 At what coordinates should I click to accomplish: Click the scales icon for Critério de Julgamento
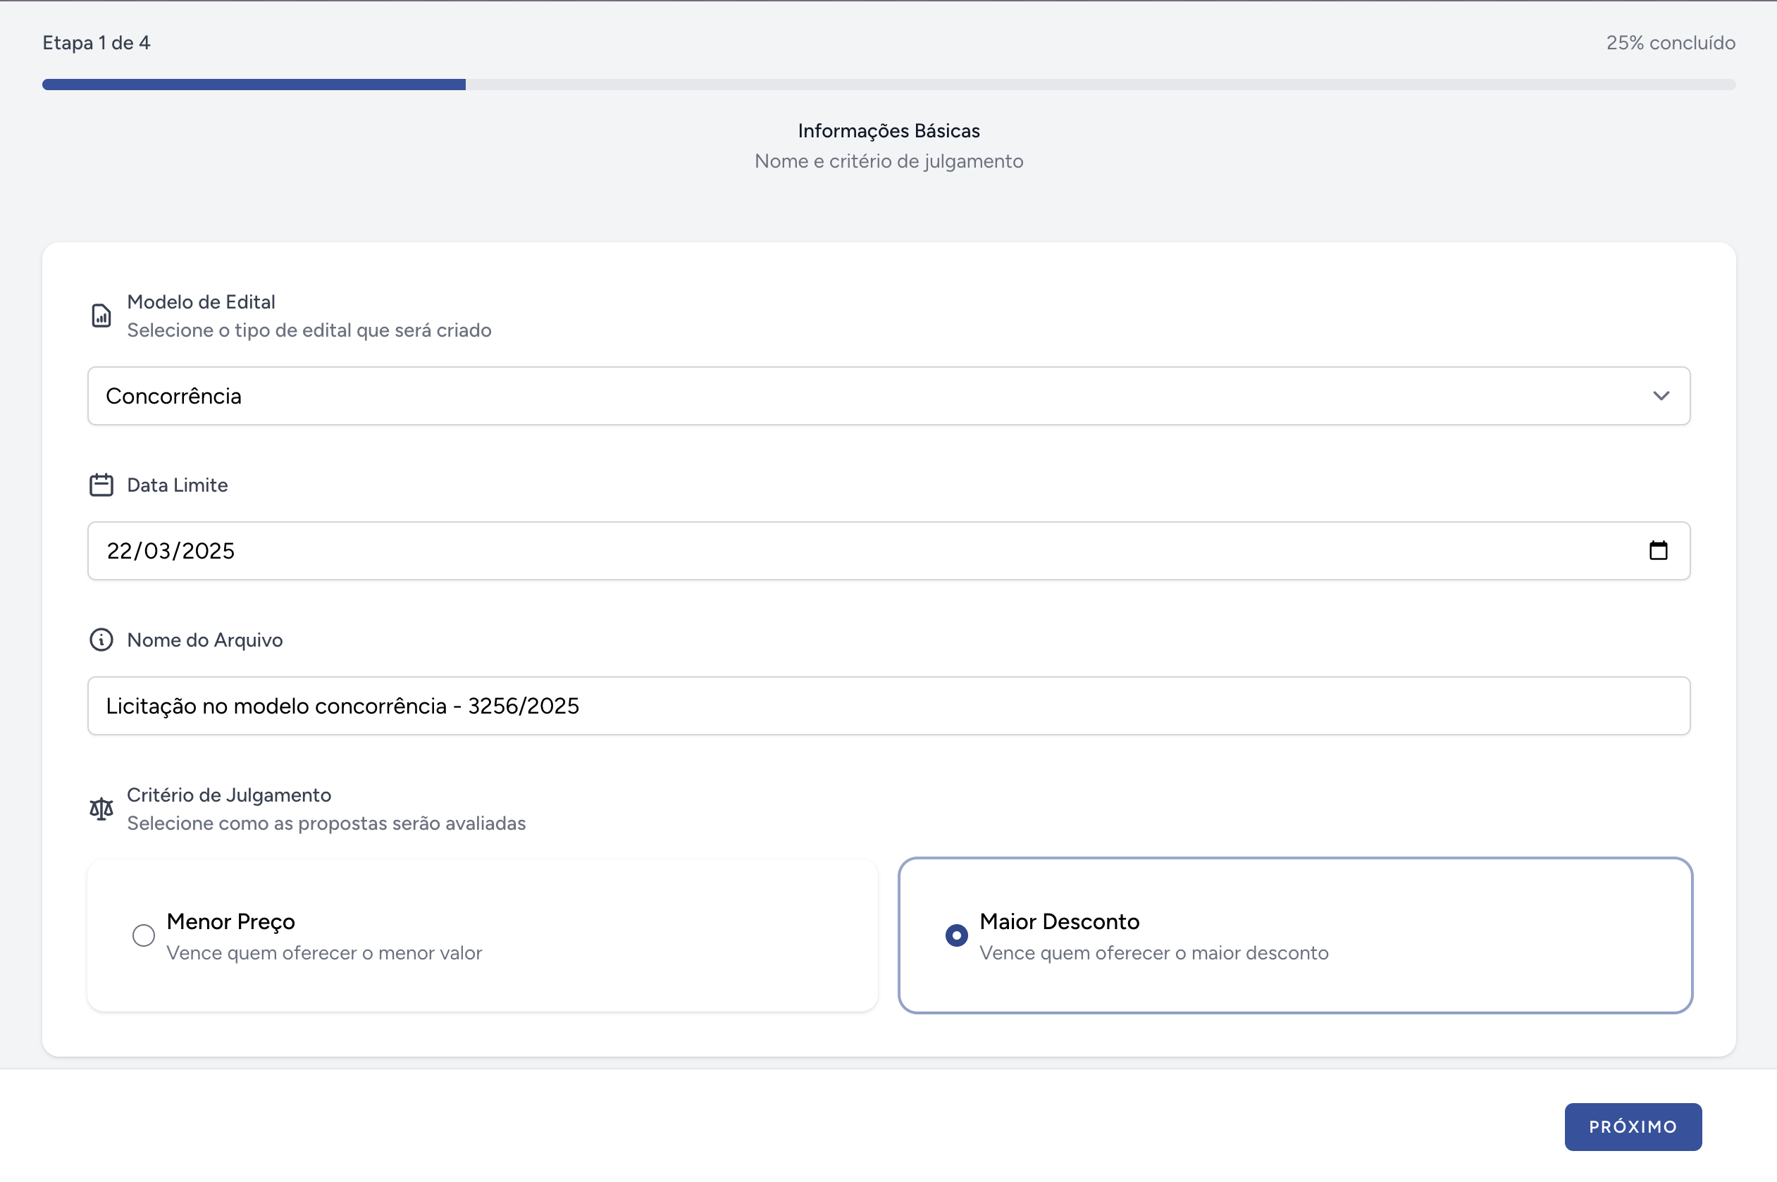tap(101, 808)
